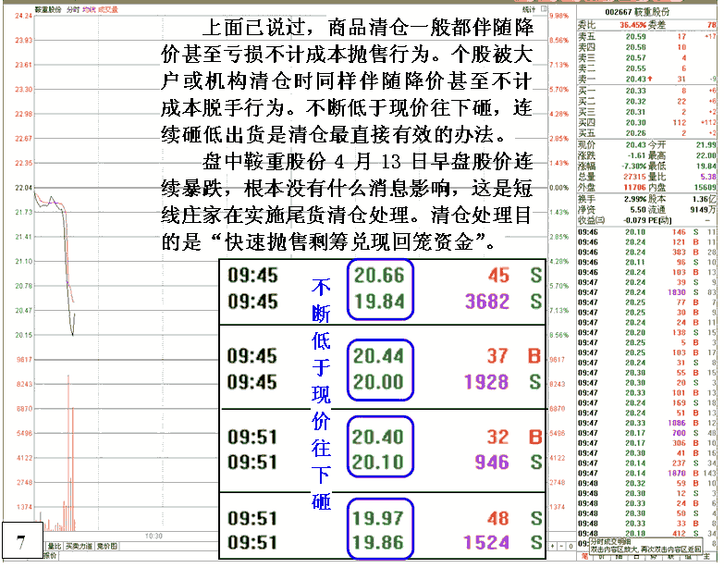
Task: Click the 最高 high price 22.00
Action: point(706,155)
